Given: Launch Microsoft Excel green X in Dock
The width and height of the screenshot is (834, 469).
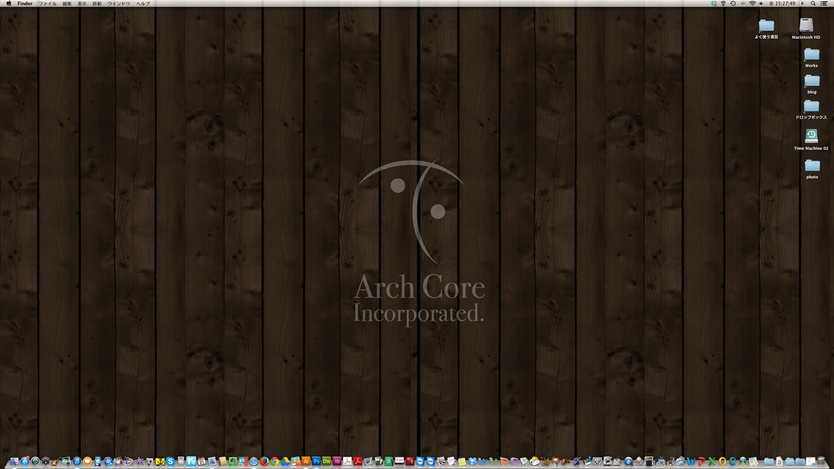Looking at the screenshot, I should [x=712, y=461].
